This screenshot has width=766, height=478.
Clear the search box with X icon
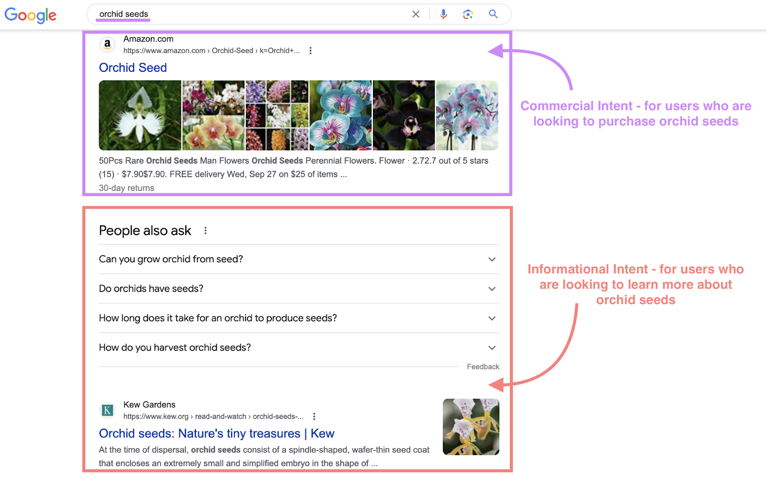click(416, 14)
